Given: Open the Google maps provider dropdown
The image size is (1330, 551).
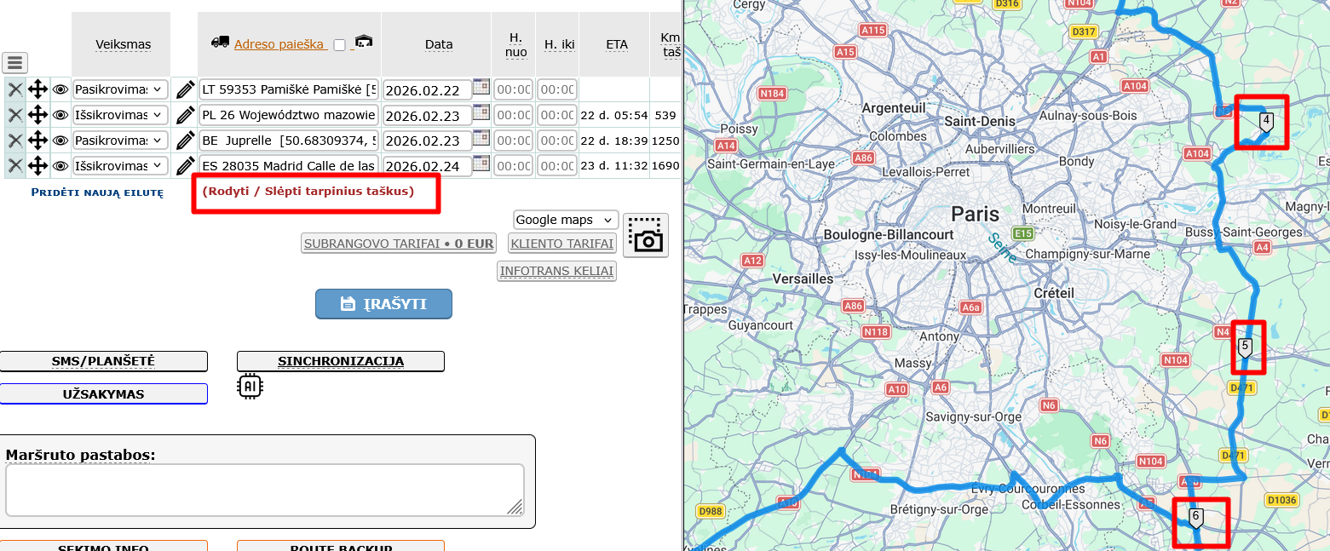Looking at the screenshot, I should (x=566, y=220).
